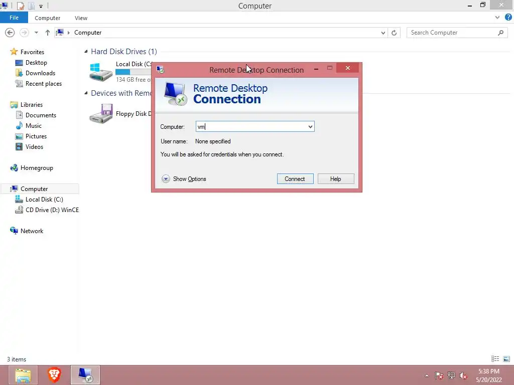Open File Explorer from the taskbar

click(x=23, y=375)
